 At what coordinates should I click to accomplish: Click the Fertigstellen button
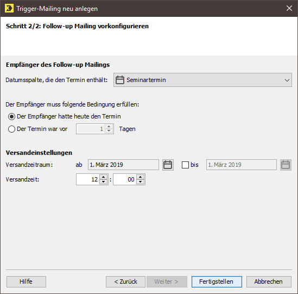tap(217, 282)
